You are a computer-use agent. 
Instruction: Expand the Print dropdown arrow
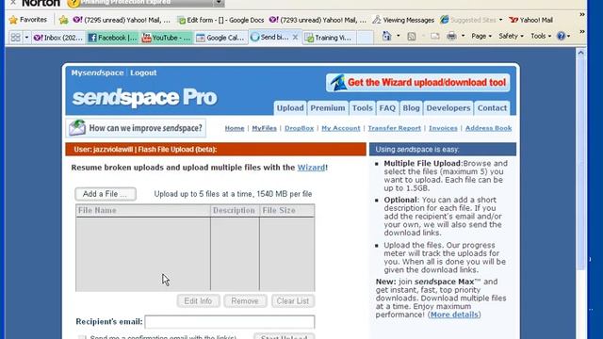(463, 36)
